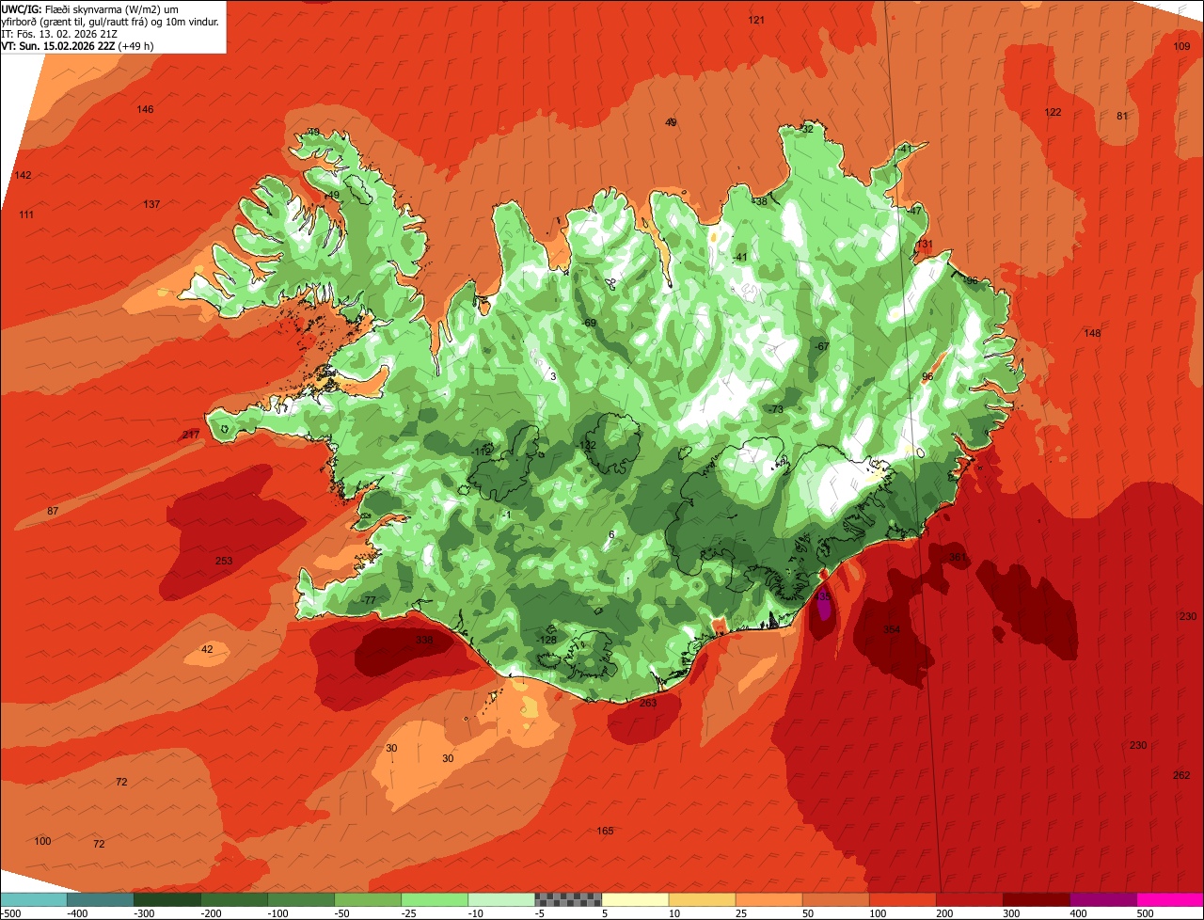Click the value 137 west of the Westfjords

click(x=151, y=204)
